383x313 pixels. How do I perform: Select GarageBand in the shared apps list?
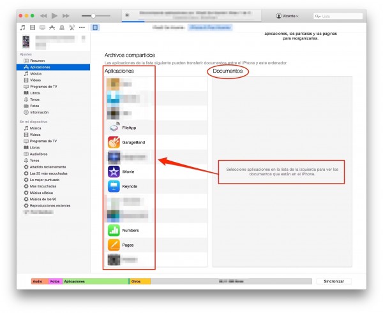[156, 142]
